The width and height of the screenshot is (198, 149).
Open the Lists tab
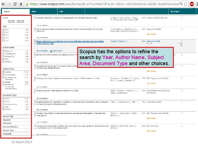71,12
